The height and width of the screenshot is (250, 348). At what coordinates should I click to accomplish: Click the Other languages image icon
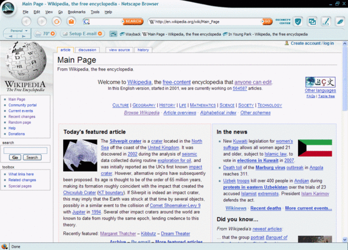tap(320, 82)
